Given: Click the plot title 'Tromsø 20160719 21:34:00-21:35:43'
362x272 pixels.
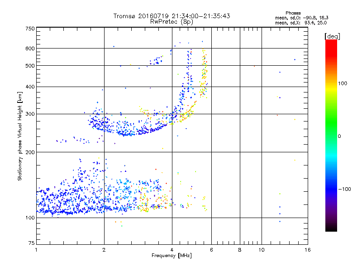Looking at the screenshot, I should point(171,16).
